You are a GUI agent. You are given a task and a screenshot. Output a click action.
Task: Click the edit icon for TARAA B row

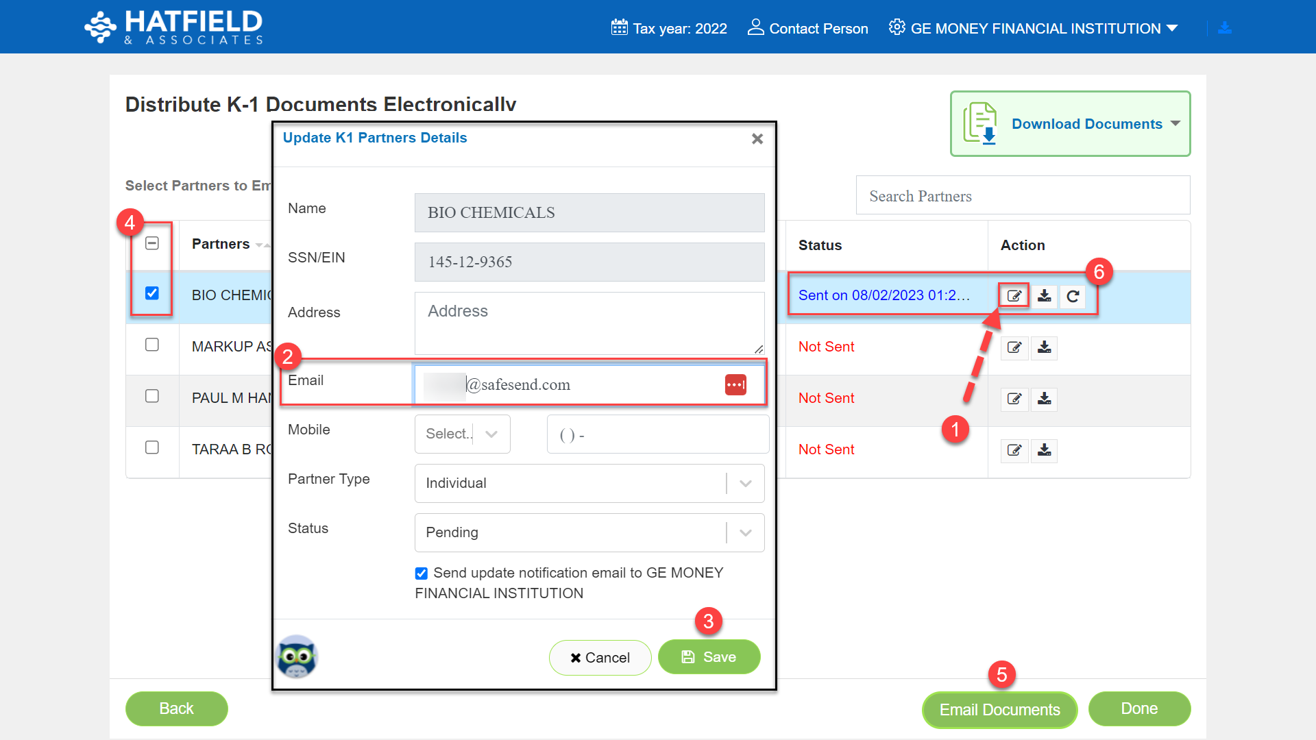point(1014,450)
